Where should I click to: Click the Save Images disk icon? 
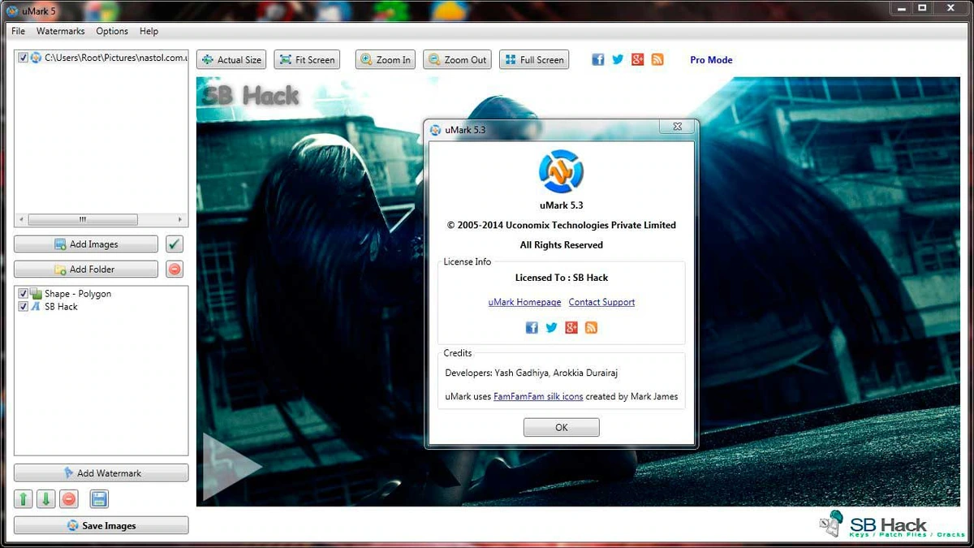pos(73,525)
